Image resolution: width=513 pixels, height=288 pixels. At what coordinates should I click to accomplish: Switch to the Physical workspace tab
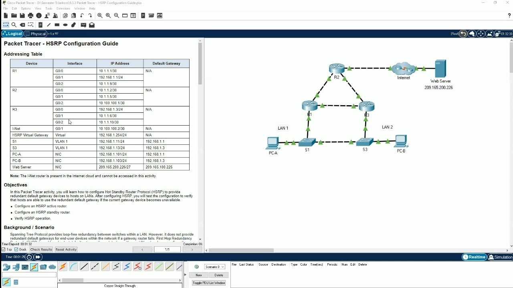35,34
